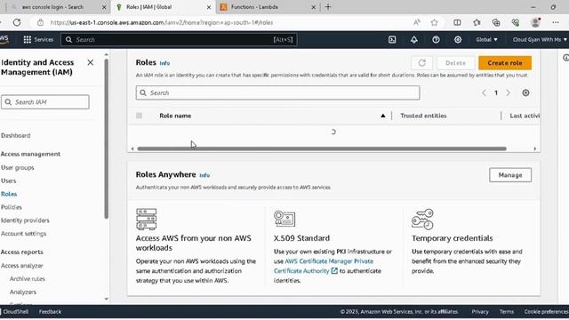The height and width of the screenshot is (320, 569).
Task: Open Privacy link in footer
Action: click(x=480, y=312)
